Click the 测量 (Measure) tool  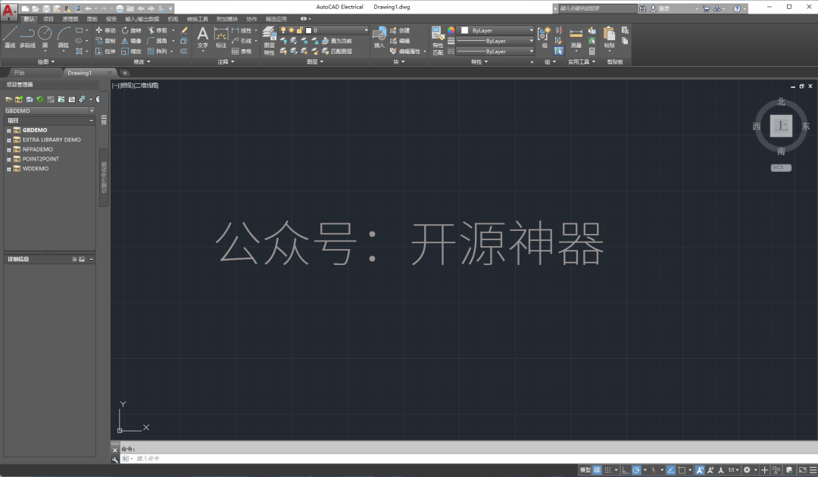coord(576,39)
